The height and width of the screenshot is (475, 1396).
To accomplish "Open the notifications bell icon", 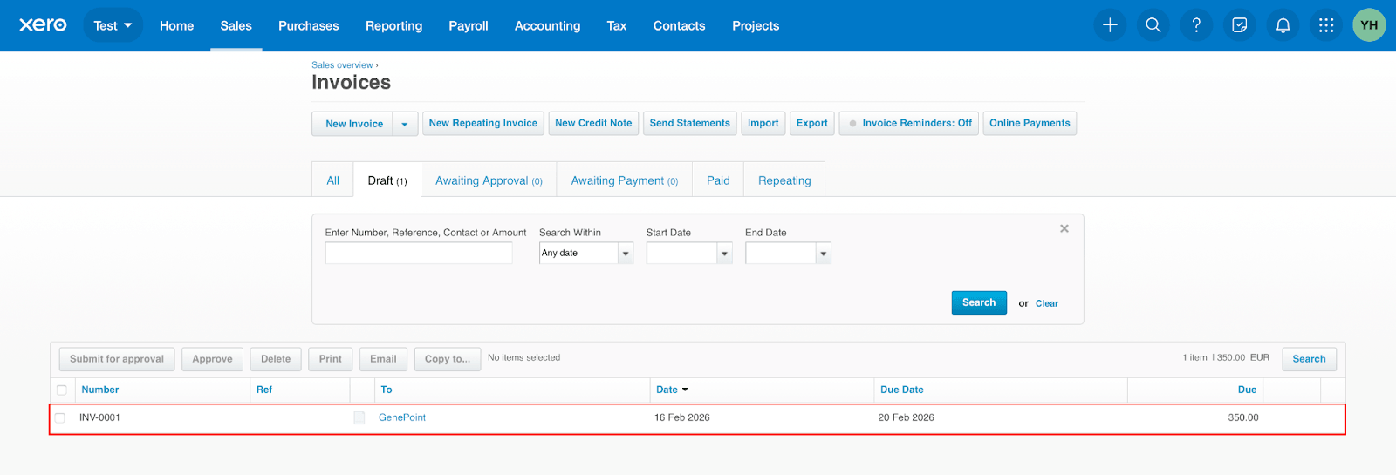I will (1283, 25).
